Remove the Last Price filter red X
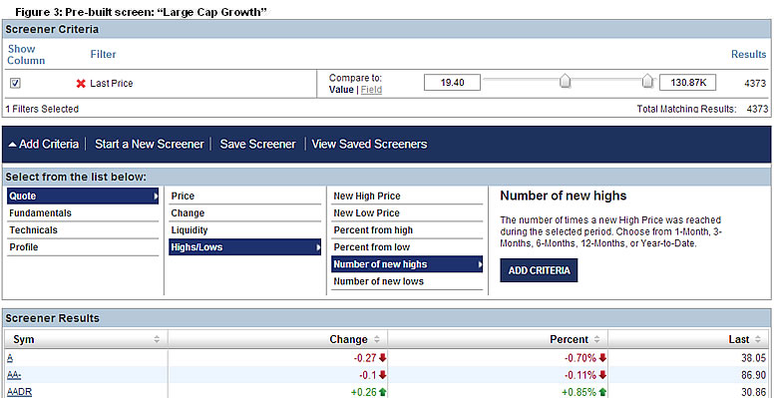 pyautogui.click(x=81, y=84)
